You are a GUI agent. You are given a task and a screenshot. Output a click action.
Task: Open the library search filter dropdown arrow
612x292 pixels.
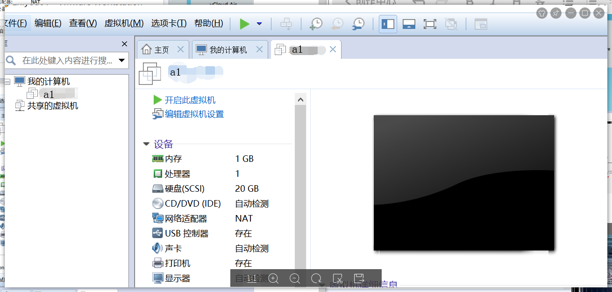122,60
